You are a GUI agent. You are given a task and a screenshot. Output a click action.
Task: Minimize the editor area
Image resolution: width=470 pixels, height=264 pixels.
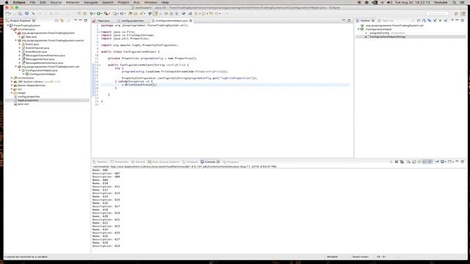344,21
